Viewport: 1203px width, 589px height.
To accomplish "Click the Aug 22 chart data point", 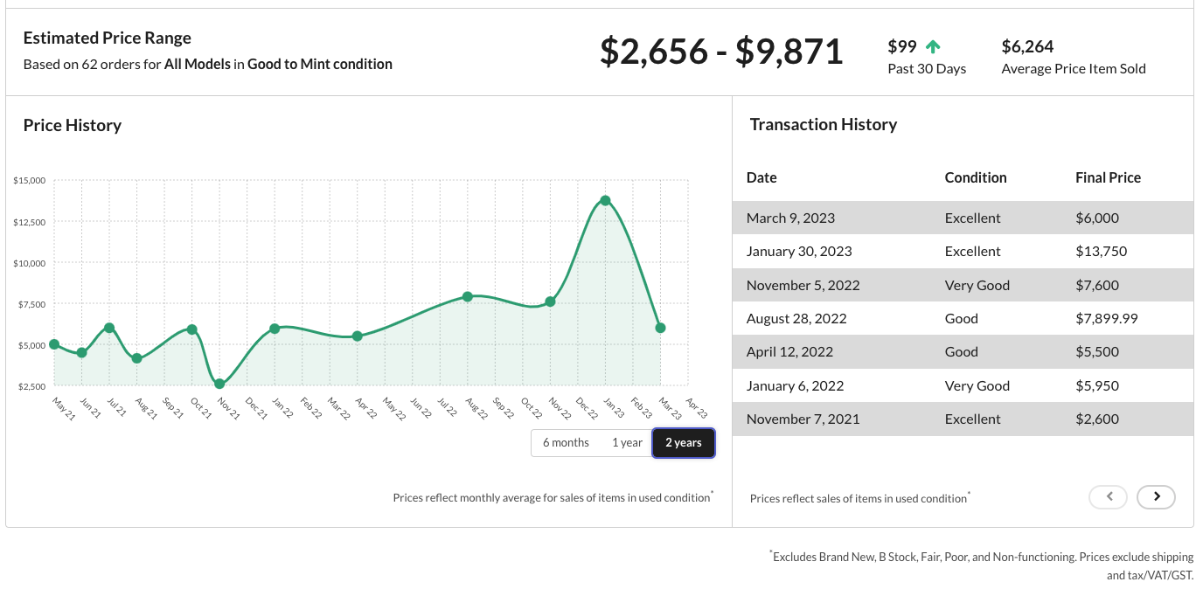I will click(468, 297).
